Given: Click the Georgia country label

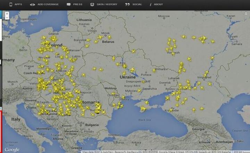Looking at the screenshot, I should point(198,129).
